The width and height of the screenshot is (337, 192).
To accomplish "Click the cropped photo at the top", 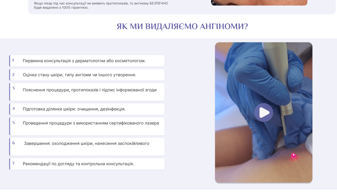I will point(259,2).
